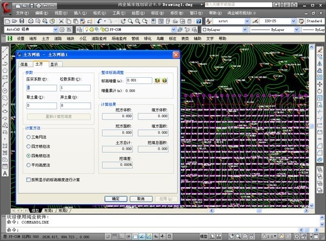Select the 三角网法 radio button
This screenshot has width=326, height=241.
(x=29, y=137)
